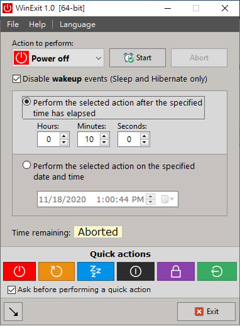Toggle Ask before performing a quick action

click(11, 290)
